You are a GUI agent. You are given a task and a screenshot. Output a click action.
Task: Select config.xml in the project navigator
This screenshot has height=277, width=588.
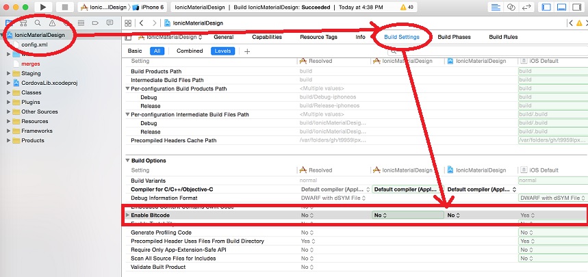[x=34, y=44]
